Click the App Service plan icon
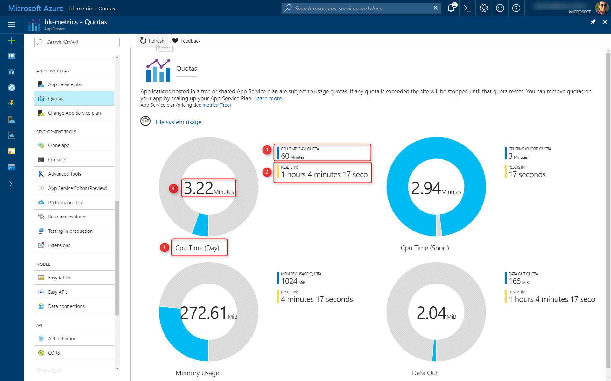The height and width of the screenshot is (381, 611). click(x=41, y=84)
